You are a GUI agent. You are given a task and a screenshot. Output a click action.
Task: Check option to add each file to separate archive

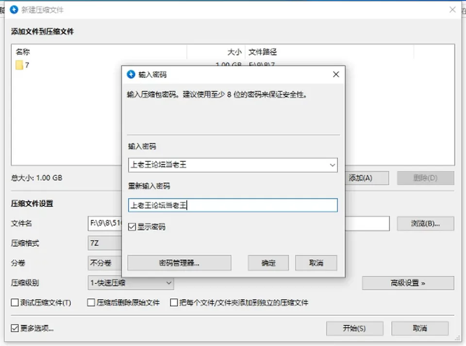pos(174,303)
